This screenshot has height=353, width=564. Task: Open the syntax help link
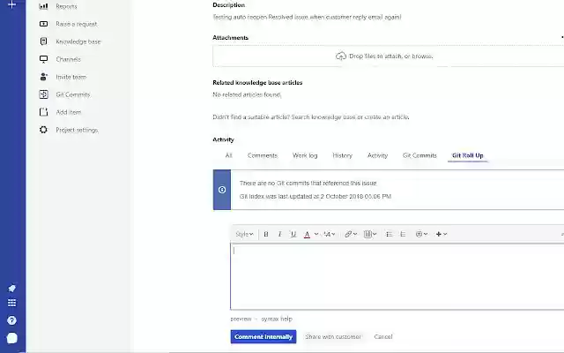(277, 319)
